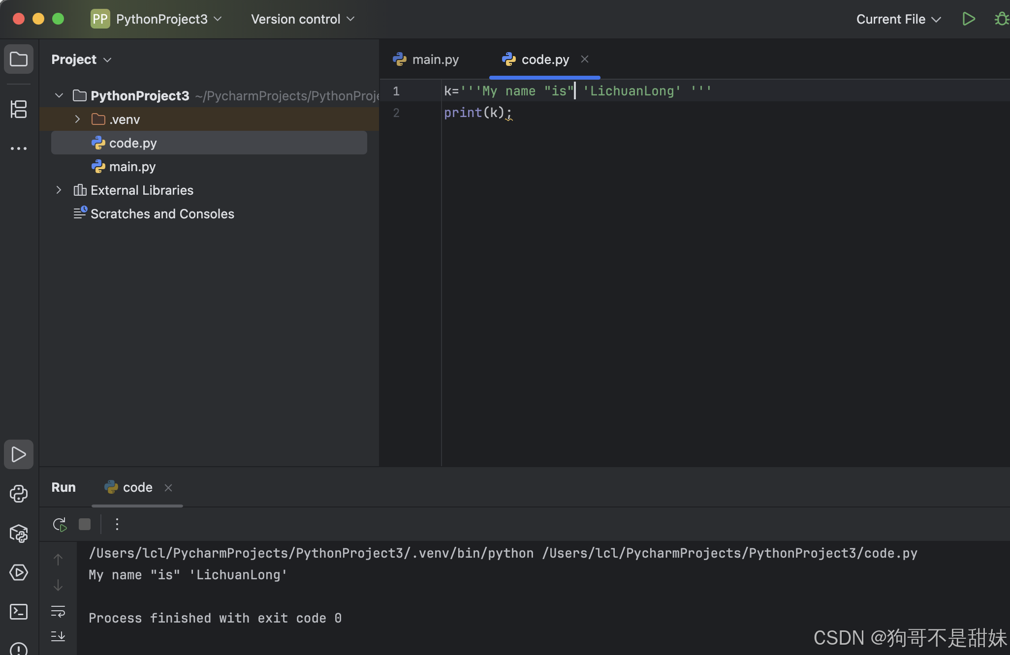The height and width of the screenshot is (655, 1010).
Task: Open the Services sidebar icon
Action: coord(19,572)
